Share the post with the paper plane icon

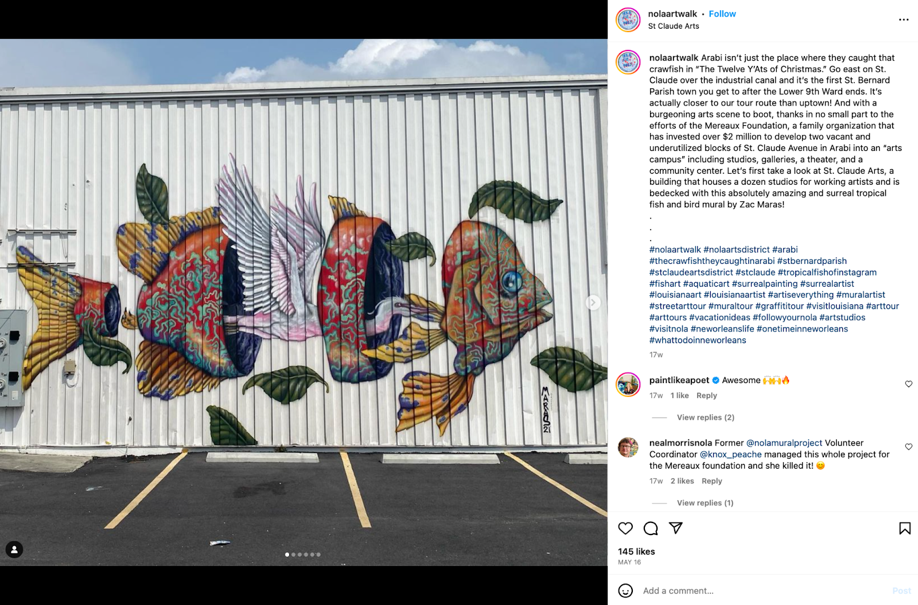point(676,528)
